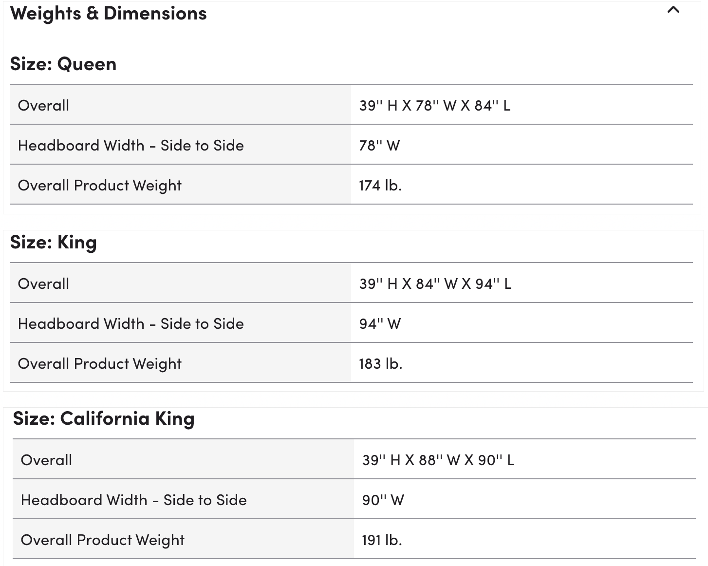The height and width of the screenshot is (566, 708).
Task: Click the Size: Queen heading
Action: pos(63,64)
